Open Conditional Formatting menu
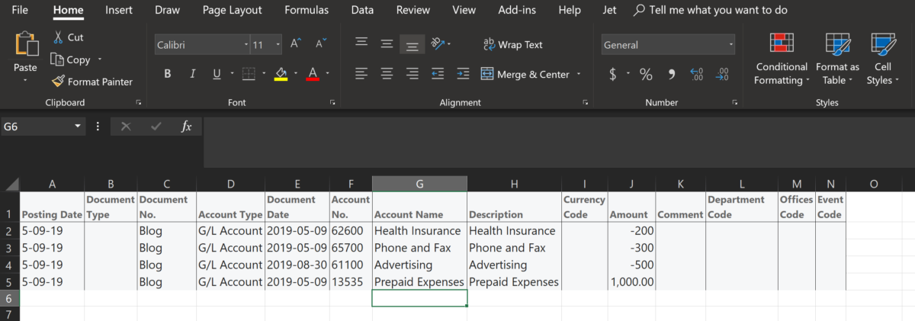 781,59
